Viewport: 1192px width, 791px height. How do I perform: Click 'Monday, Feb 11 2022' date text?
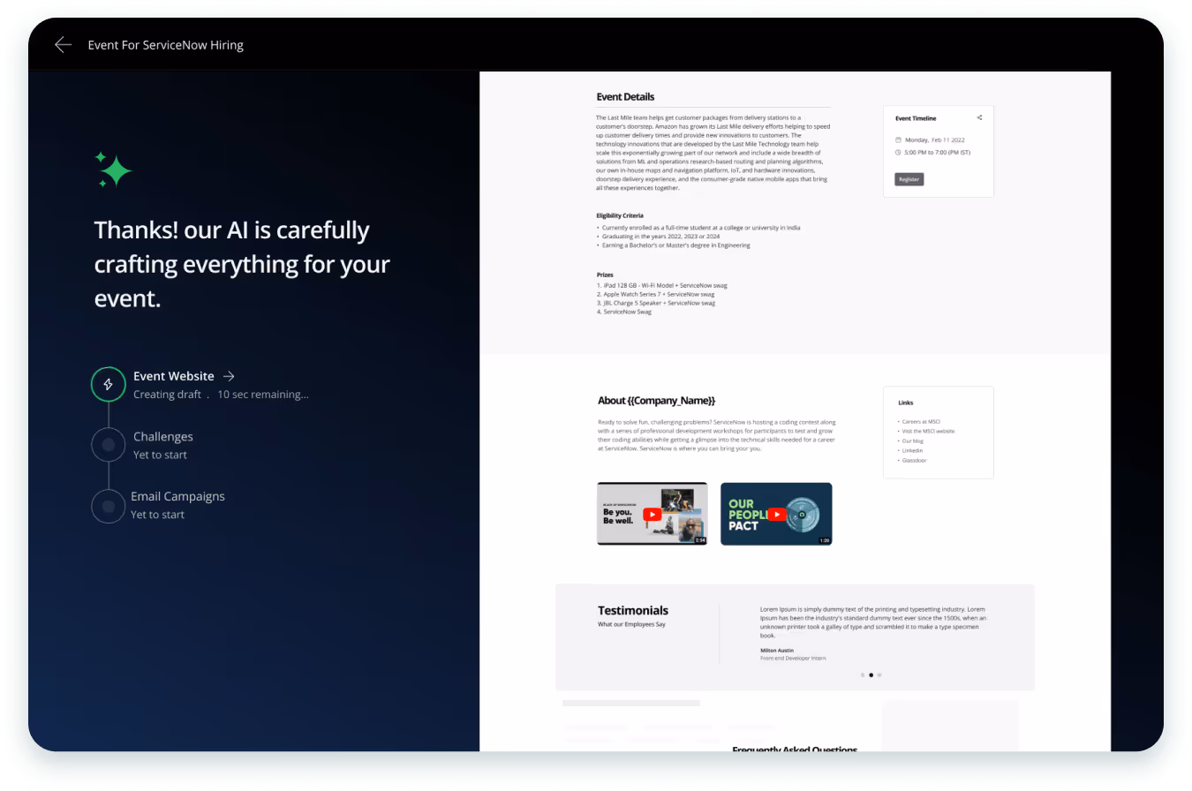[x=934, y=139]
